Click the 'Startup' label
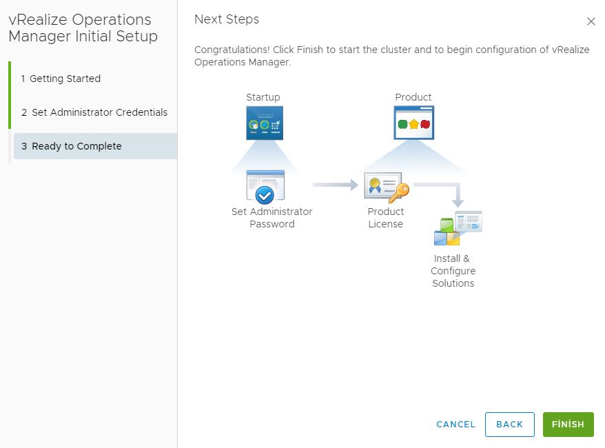Screen dimensions: 605x448 (x=263, y=97)
